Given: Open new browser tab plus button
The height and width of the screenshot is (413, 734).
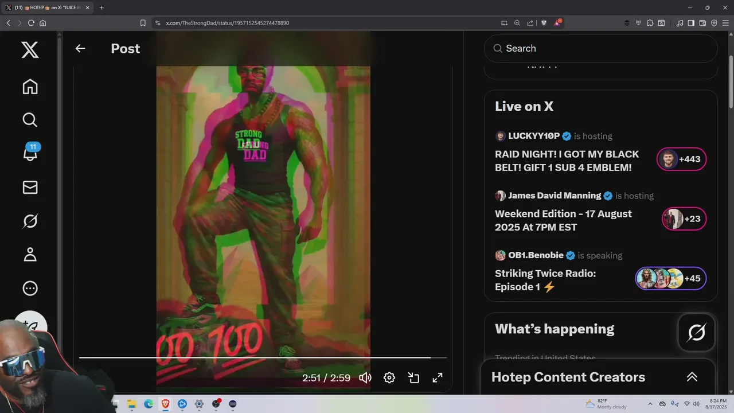Looking at the screenshot, I should (101, 7).
